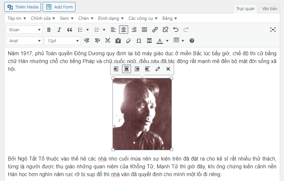284x181 pixels.
Task: Remove link with the unlink icon
Action: tap(165, 30)
